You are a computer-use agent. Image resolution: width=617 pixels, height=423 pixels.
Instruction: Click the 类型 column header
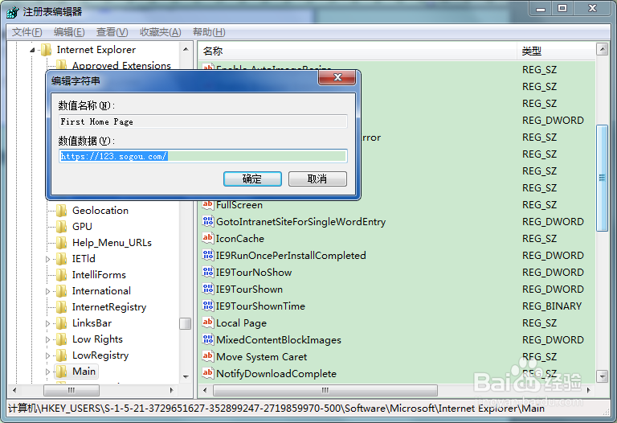pyautogui.click(x=557, y=51)
